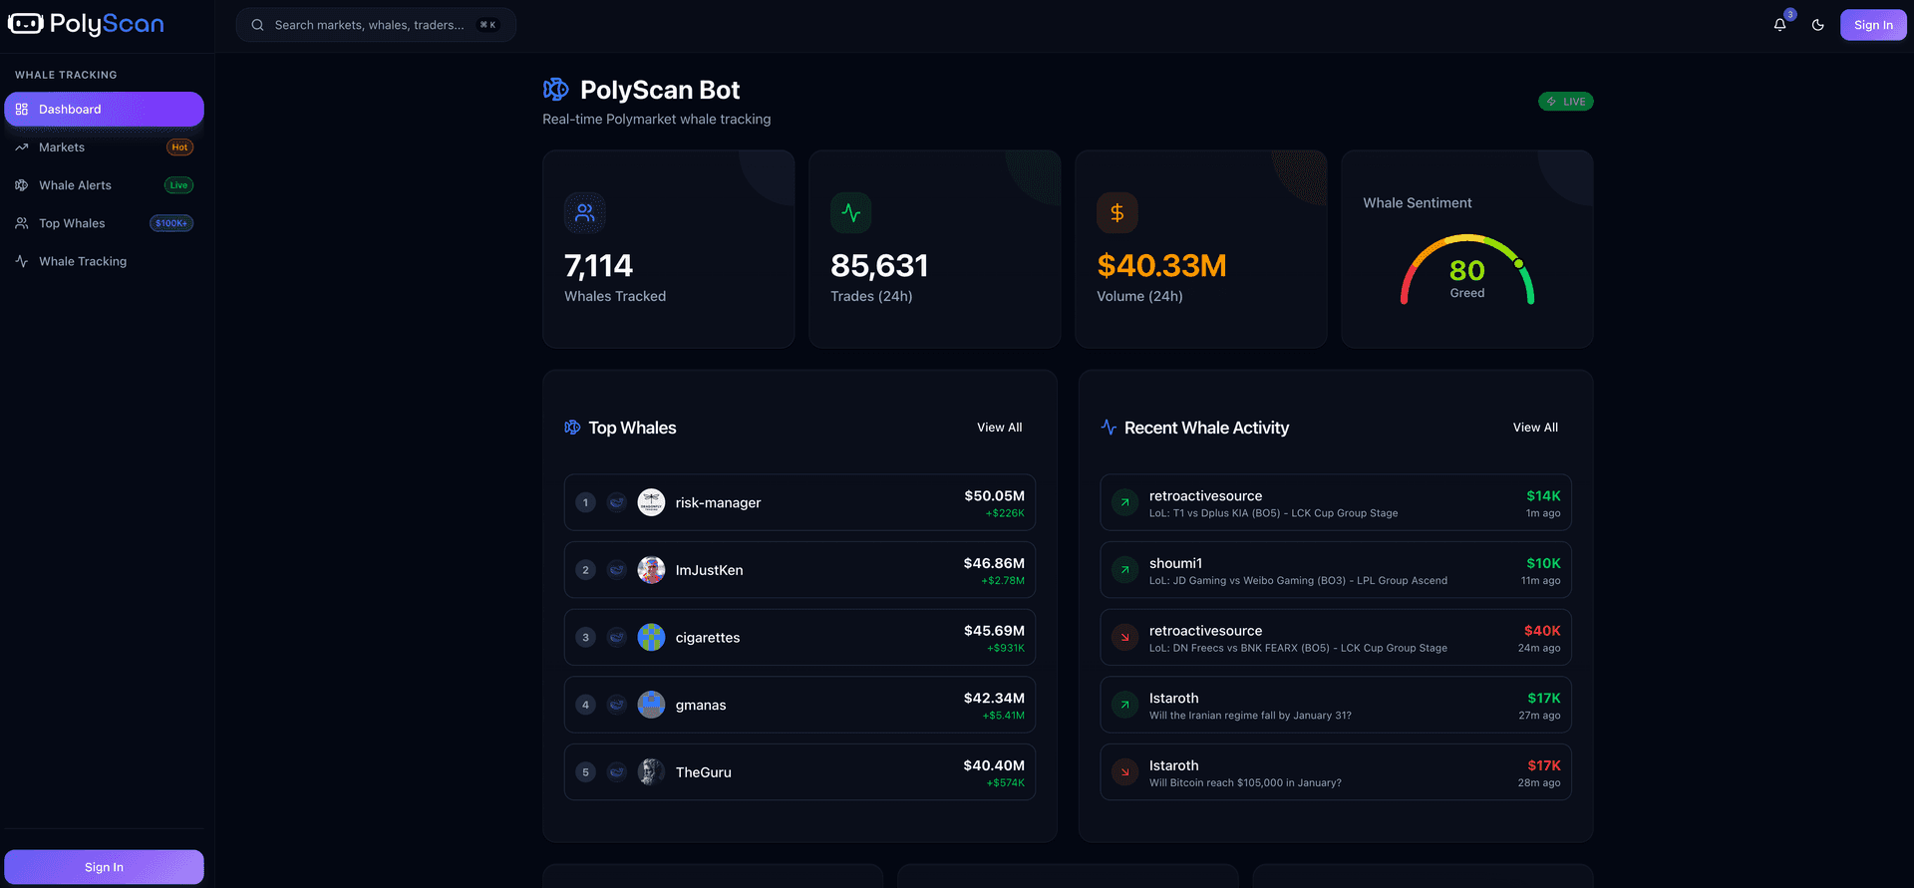Viewport: 1914px width, 888px height.
Task: Click risk-manager's profile avatar
Action: (651, 502)
